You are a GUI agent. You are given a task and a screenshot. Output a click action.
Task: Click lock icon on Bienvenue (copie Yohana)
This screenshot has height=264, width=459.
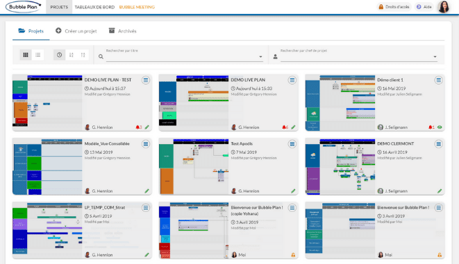point(293,255)
